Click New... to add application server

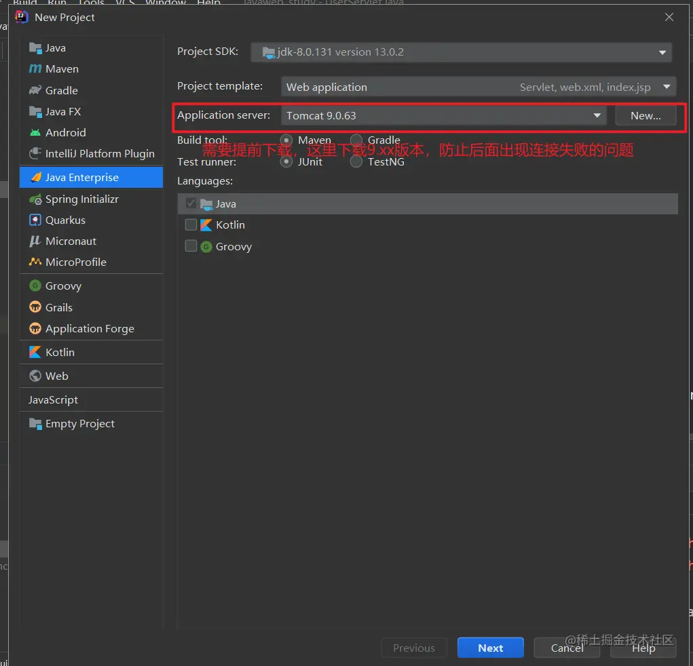[x=645, y=116]
